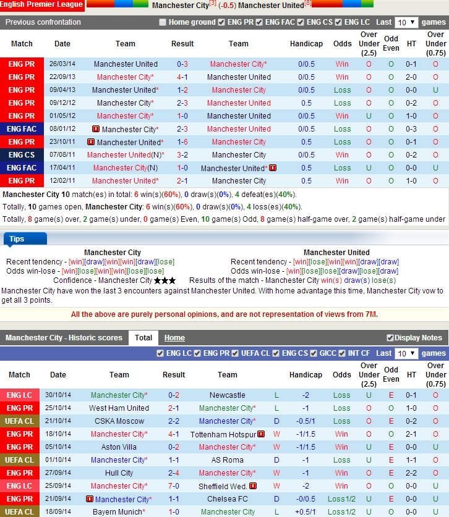Click the 7-0 result versus Sheffield Wed.
This screenshot has height=517, width=449.
[174, 485]
